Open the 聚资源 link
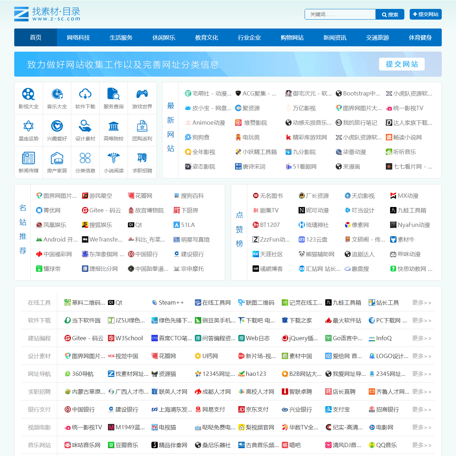The width and height of the screenshot is (456, 456). coord(248,108)
